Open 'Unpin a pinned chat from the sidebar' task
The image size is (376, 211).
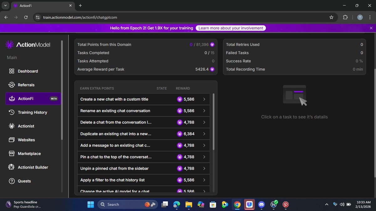click(144, 168)
